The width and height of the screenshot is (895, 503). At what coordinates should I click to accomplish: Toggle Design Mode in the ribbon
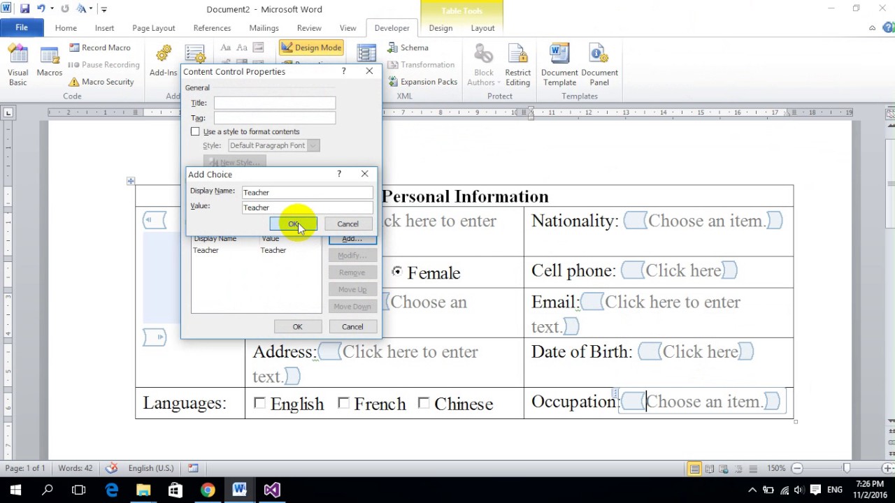pyautogui.click(x=311, y=48)
